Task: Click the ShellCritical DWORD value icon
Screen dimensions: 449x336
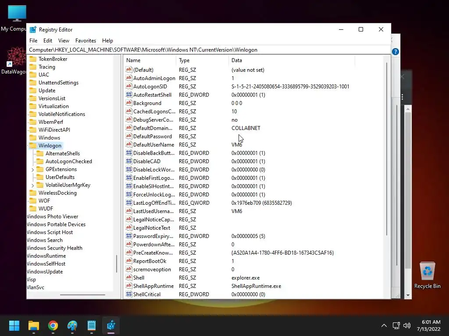Action: (x=129, y=294)
